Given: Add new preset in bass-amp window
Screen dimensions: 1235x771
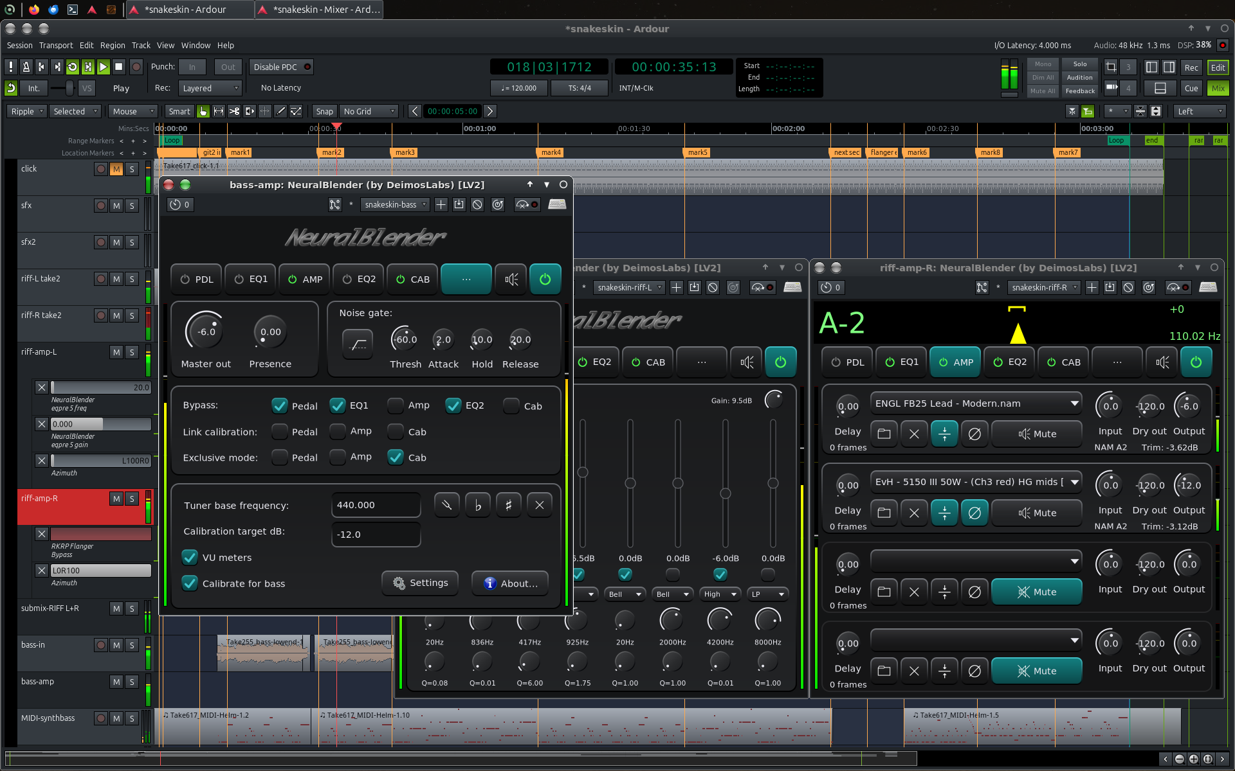Looking at the screenshot, I should tap(441, 204).
